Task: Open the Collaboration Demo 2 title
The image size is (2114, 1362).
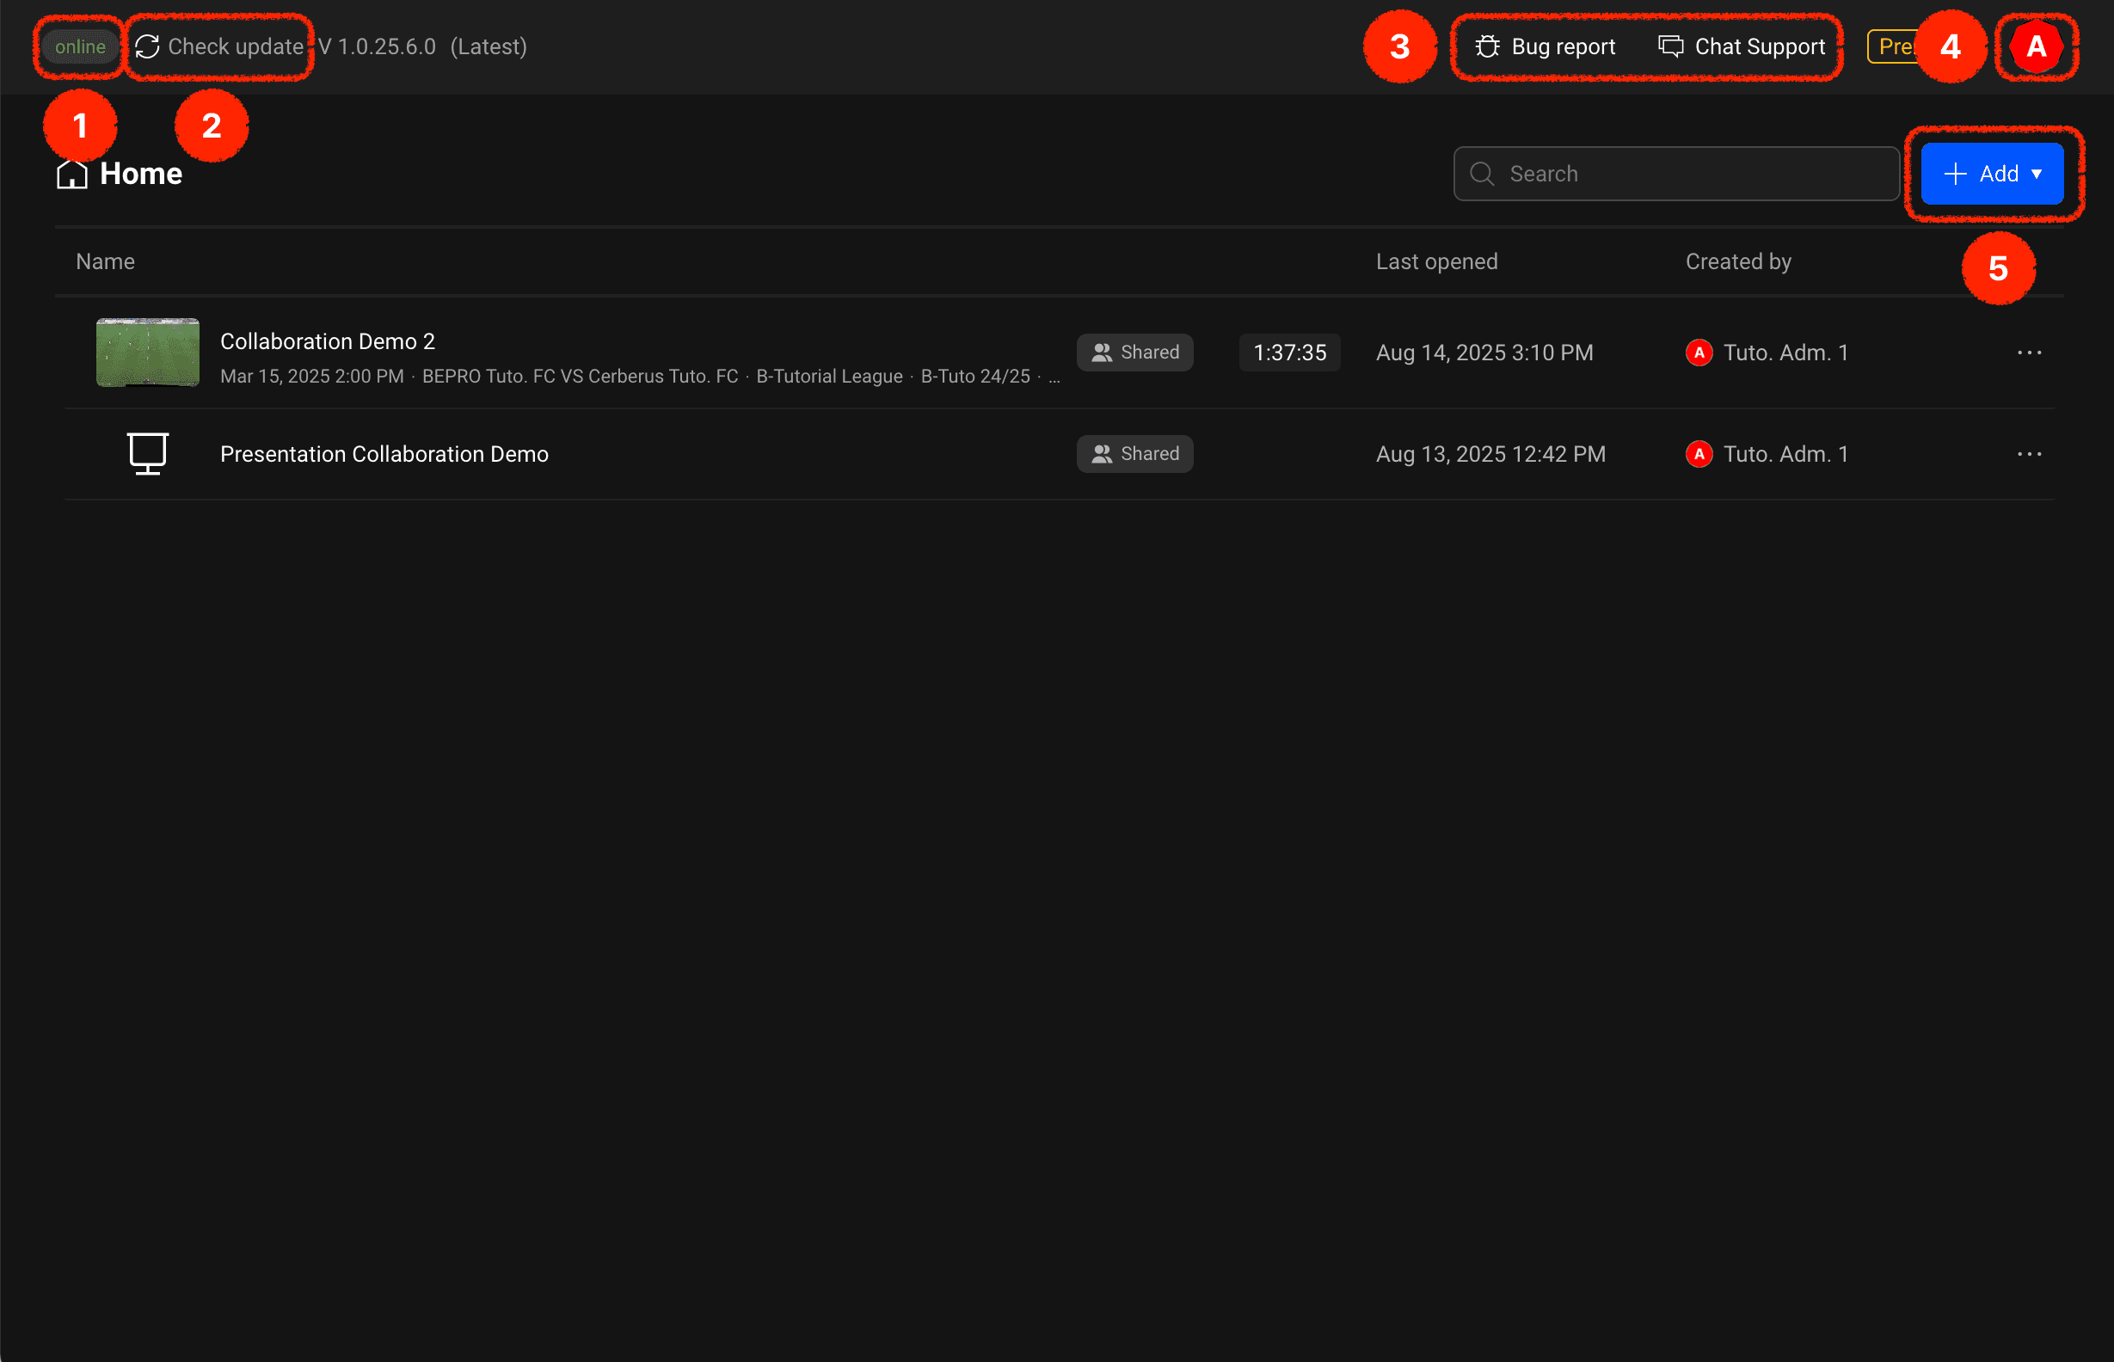Action: 328,341
